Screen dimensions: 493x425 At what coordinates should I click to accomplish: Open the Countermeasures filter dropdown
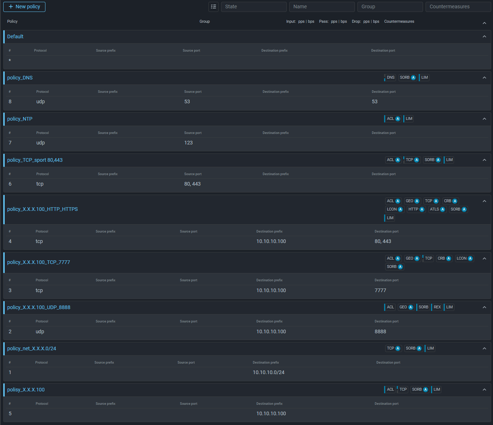(458, 6)
